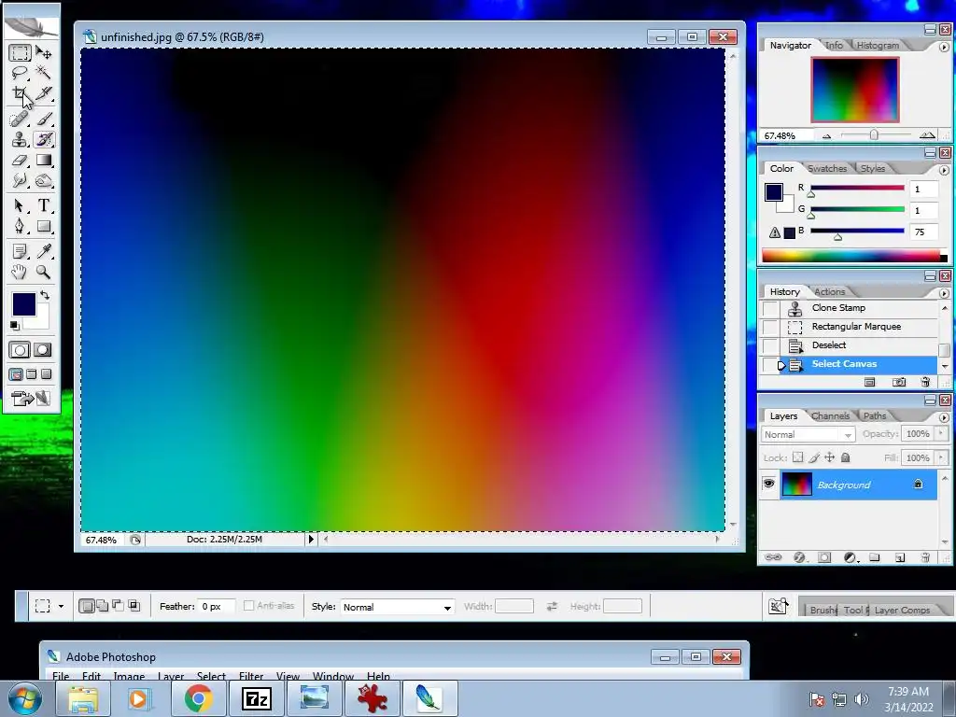Select the Pen tool
The image size is (956, 717).
pyautogui.click(x=20, y=226)
